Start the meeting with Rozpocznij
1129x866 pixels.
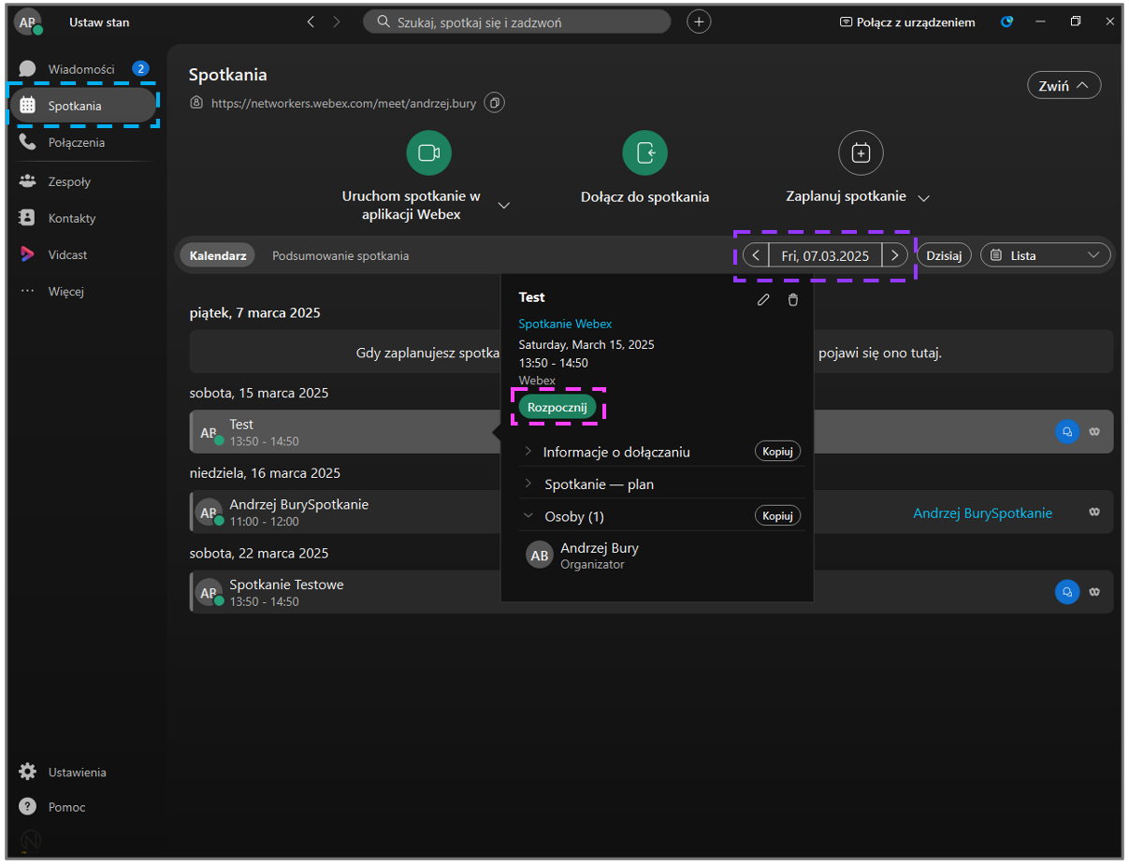coord(557,408)
